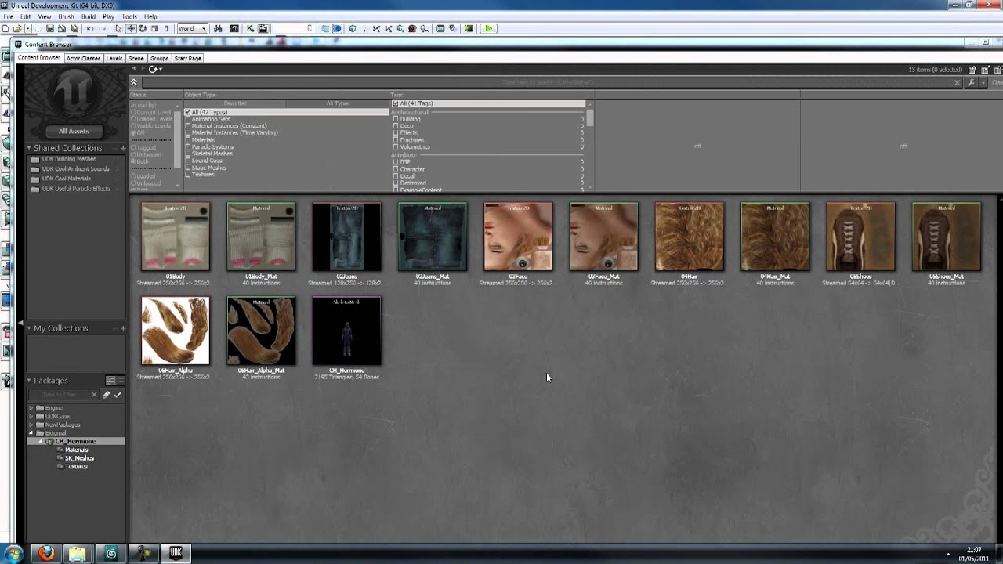Open the File menu
The image size is (1003, 564).
pos(6,16)
